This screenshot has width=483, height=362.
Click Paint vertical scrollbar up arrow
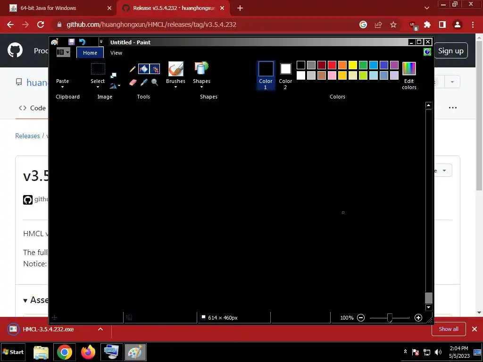pyautogui.click(x=428, y=105)
